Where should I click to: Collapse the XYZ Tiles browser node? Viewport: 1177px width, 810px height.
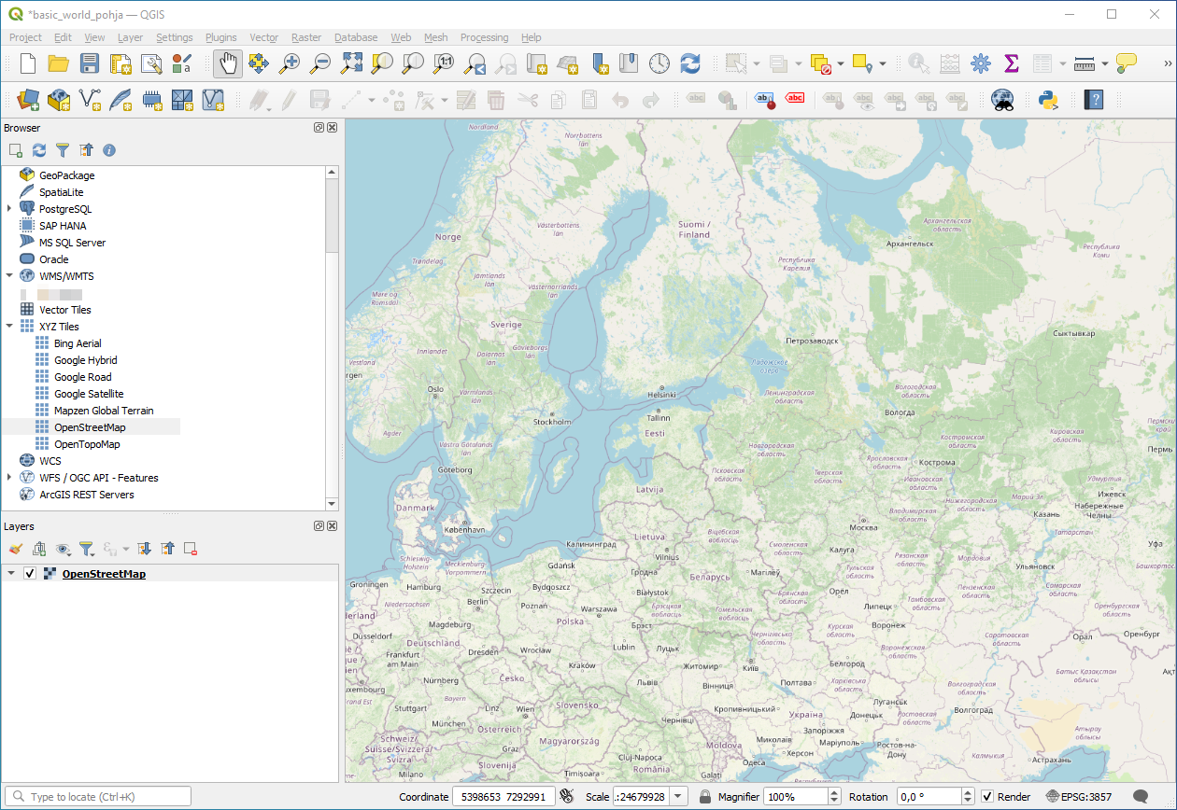(9, 327)
